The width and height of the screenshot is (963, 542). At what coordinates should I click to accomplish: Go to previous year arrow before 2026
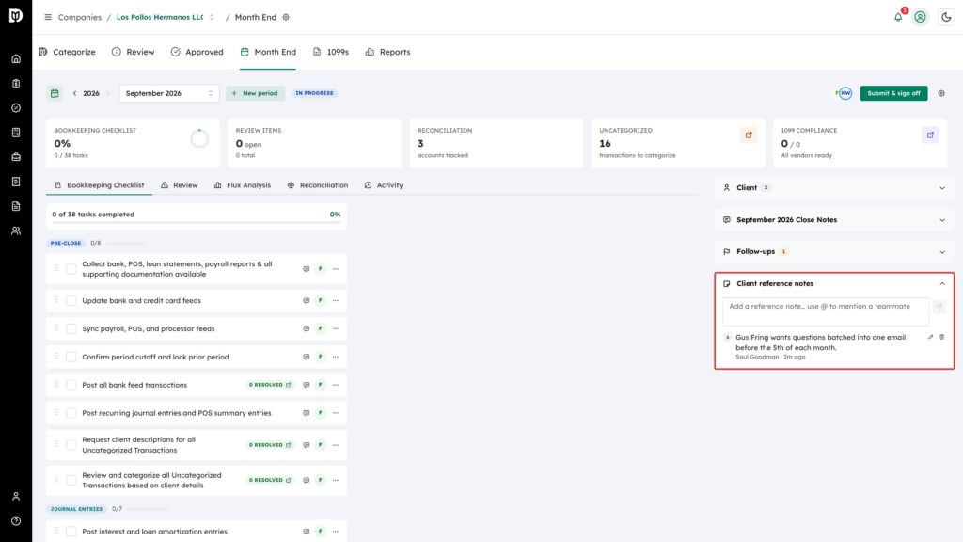(75, 93)
